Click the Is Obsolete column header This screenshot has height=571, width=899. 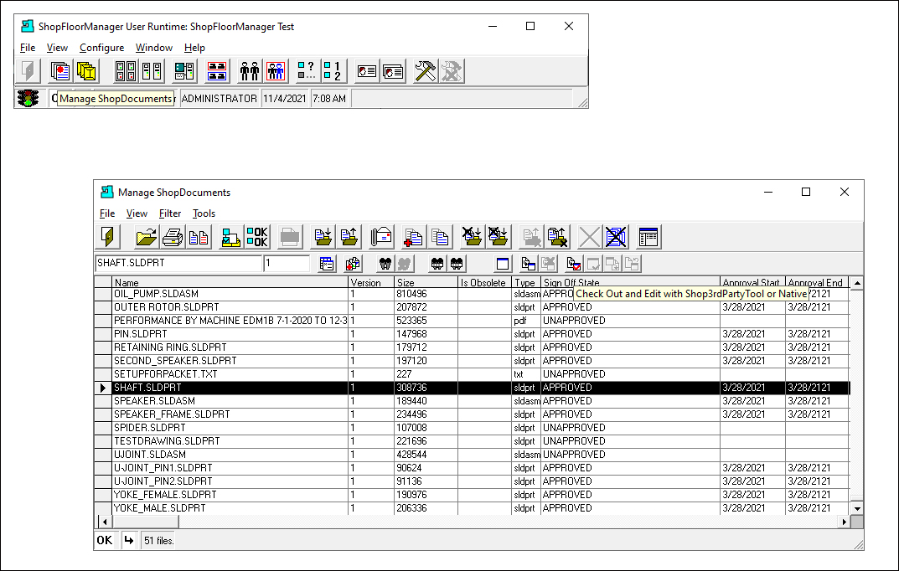point(484,282)
